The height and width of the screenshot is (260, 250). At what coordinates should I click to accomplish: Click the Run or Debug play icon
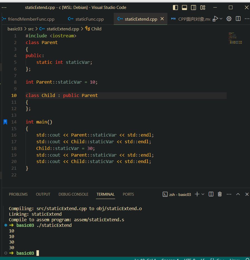pyautogui.click(x=215, y=19)
